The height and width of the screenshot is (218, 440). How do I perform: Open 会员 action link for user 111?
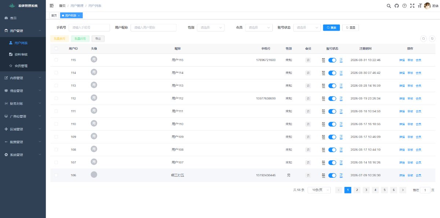coord(418,111)
